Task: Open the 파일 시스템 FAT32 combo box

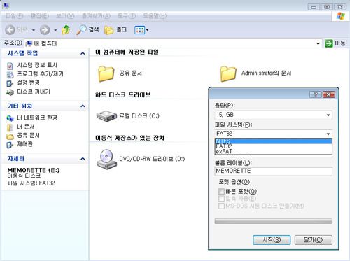Action: click(x=273, y=134)
